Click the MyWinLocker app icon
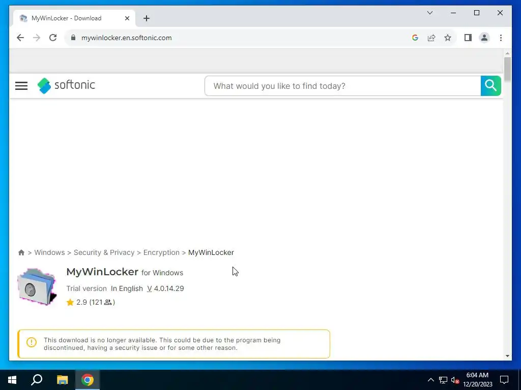The width and height of the screenshot is (521, 390). click(x=37, y=287)
